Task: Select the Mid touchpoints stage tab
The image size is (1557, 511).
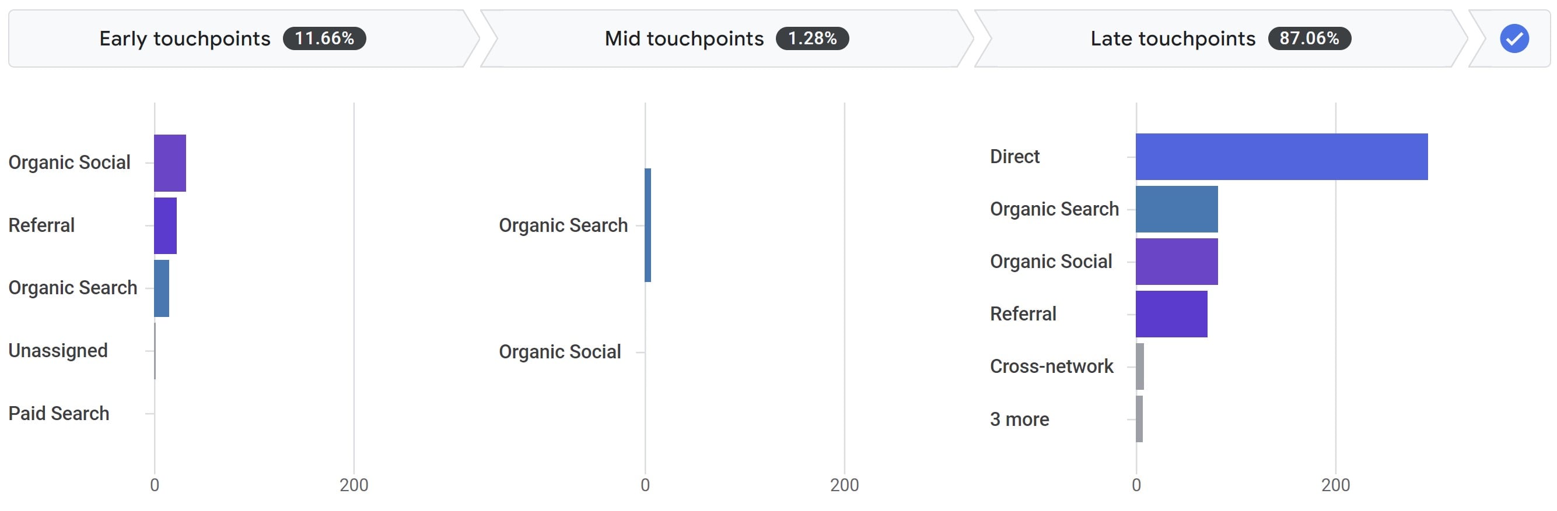Action: [684, 38]
